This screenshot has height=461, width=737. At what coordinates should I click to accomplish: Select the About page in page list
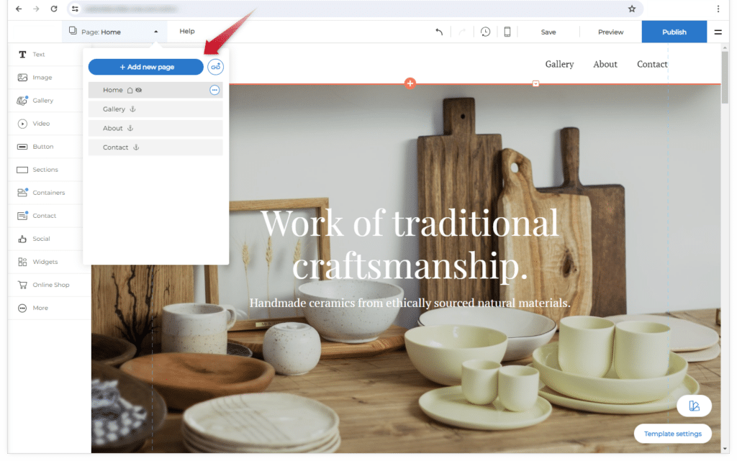click(x=113, y=128)
